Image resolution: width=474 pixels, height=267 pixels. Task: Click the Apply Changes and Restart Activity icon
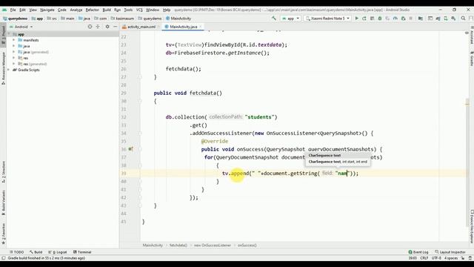tap(364, 19)
